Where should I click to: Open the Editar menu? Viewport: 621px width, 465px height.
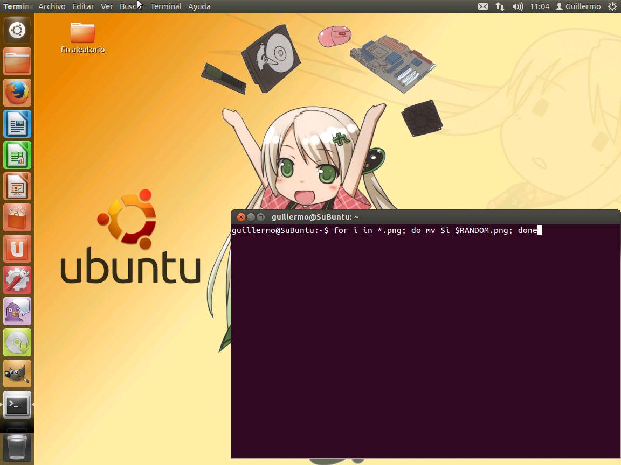[x=83, y=6]
